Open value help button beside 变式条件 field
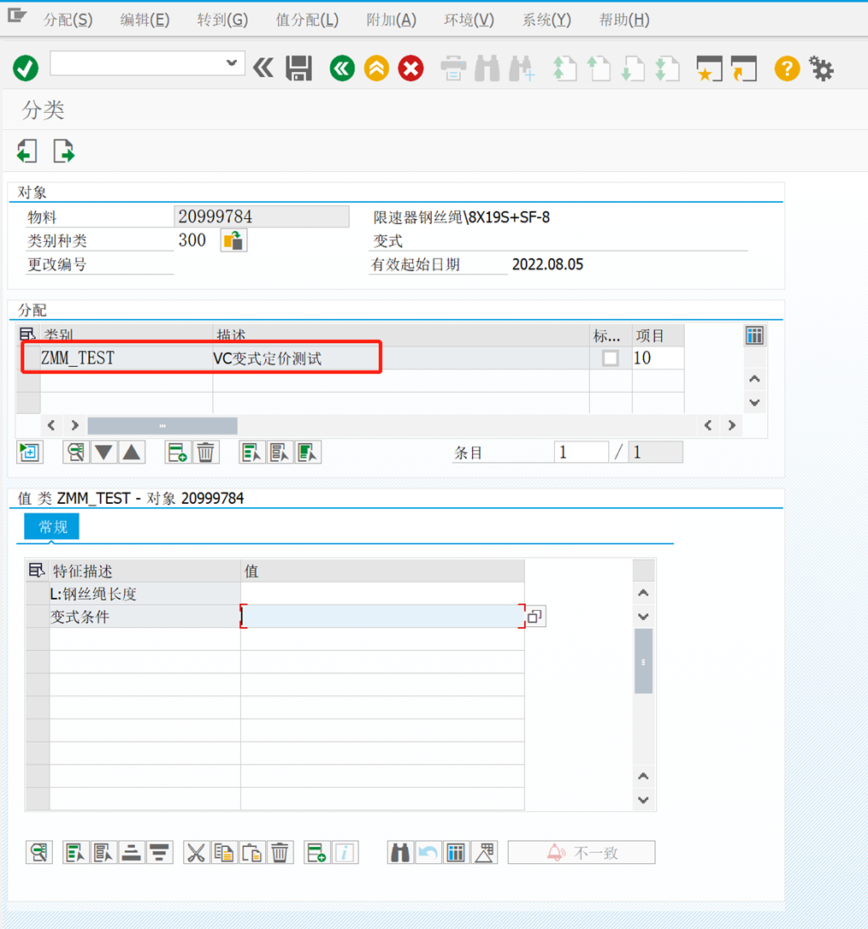 [535, 617]
